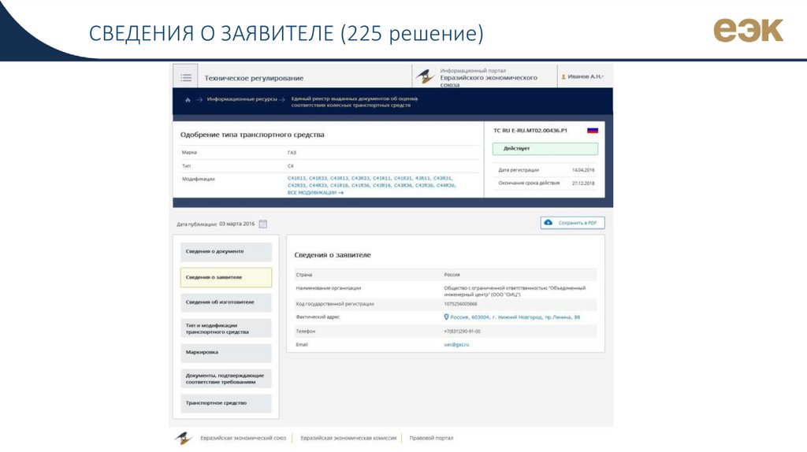
Task: Click Сохранить в PDF button
Action: coord(573,223)
